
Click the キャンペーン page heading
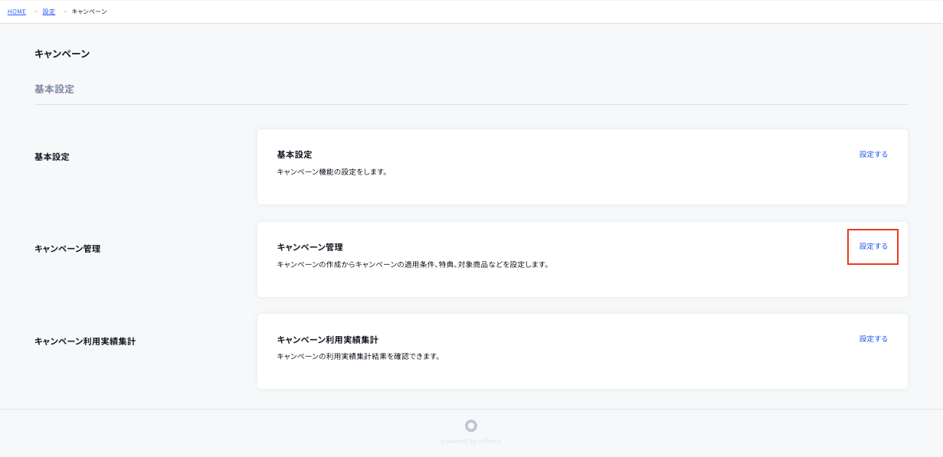[x=61, y=54]
